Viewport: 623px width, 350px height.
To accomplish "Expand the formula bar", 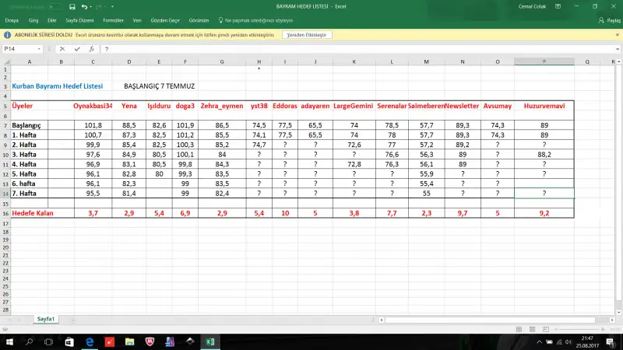I will coord(617,49).
